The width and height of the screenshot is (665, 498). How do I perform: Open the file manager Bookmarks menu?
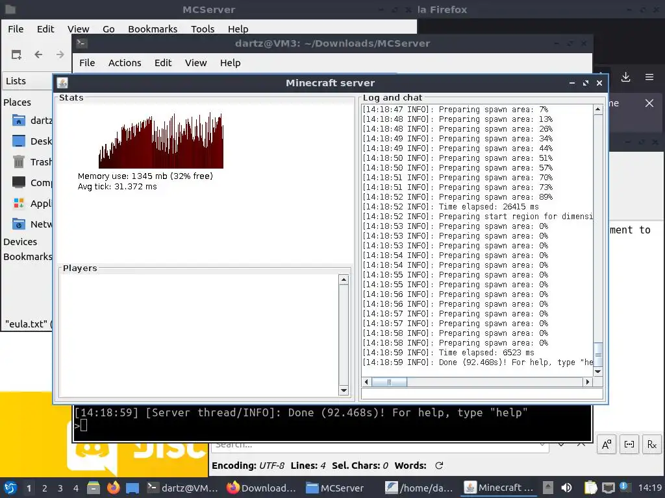tap(153, 29)
